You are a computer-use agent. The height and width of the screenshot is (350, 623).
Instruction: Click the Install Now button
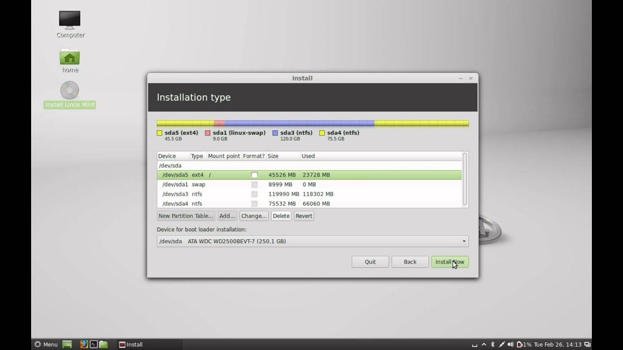point(450,262)
